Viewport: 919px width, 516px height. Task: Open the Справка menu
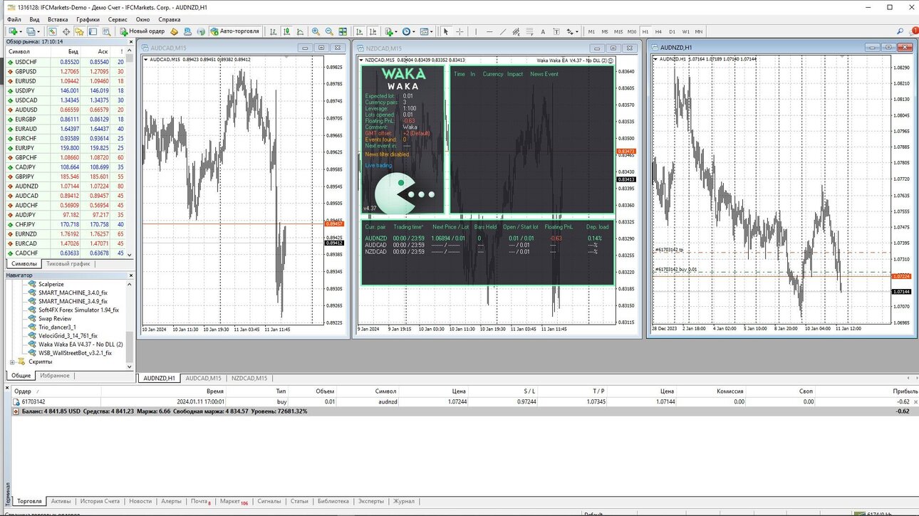click(x=169, y=19)
